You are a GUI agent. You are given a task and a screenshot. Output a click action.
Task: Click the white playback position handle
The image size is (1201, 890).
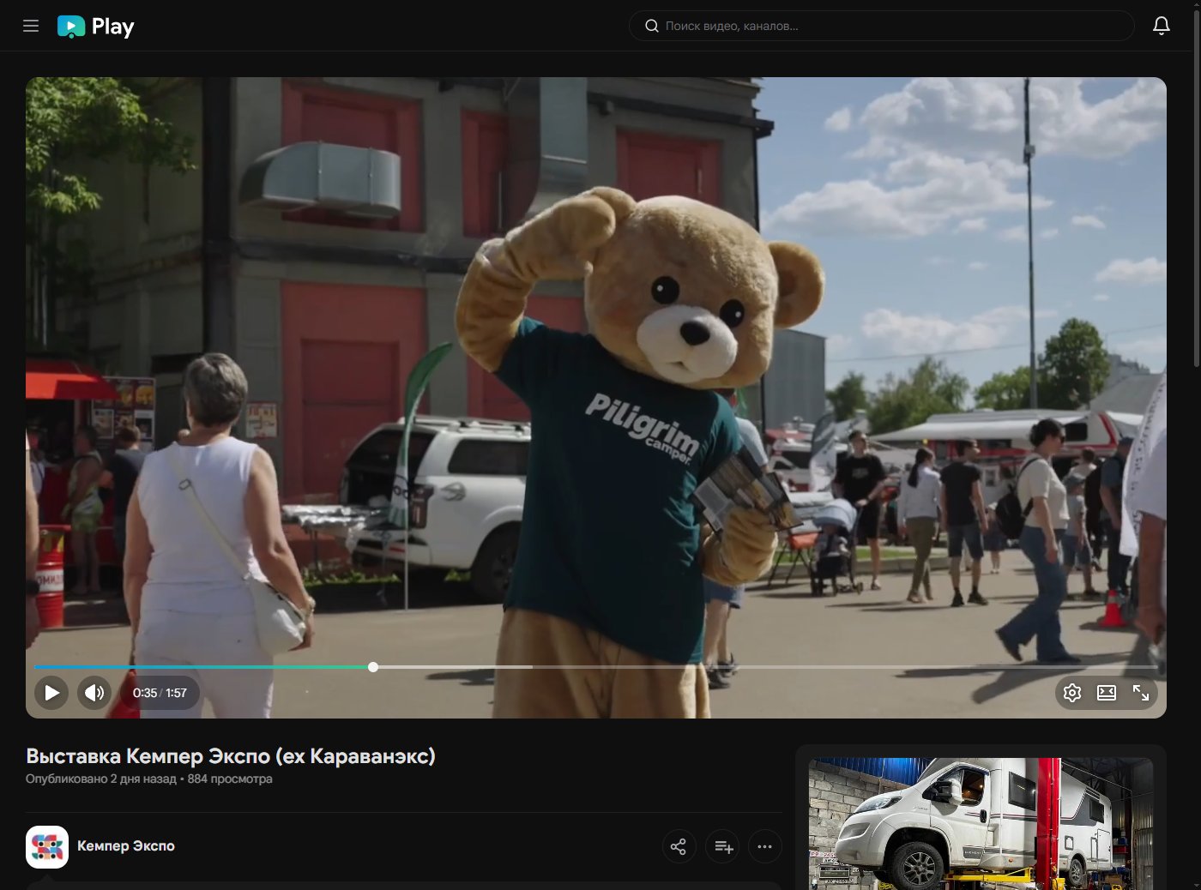[373, 667]
